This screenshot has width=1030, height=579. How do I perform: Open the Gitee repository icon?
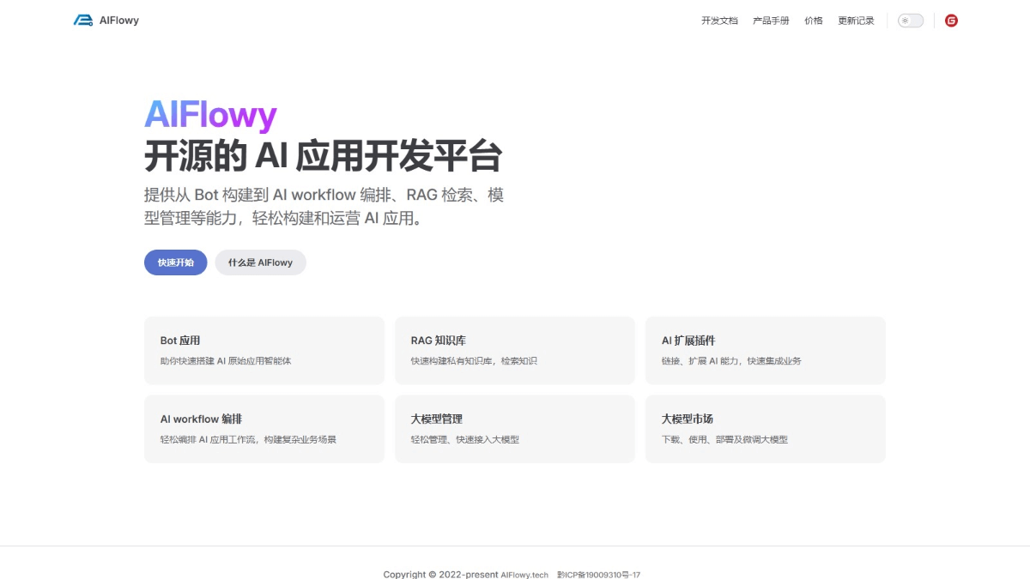click(951, 21)
